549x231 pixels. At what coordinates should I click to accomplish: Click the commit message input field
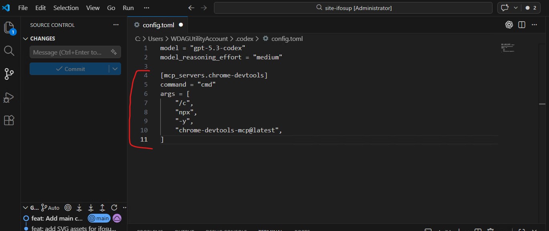click(67, 52)
